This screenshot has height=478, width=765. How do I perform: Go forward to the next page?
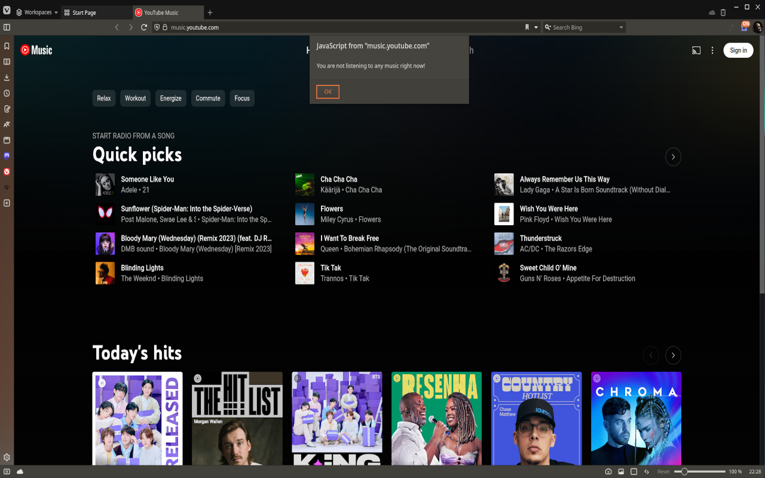[131, 27]
